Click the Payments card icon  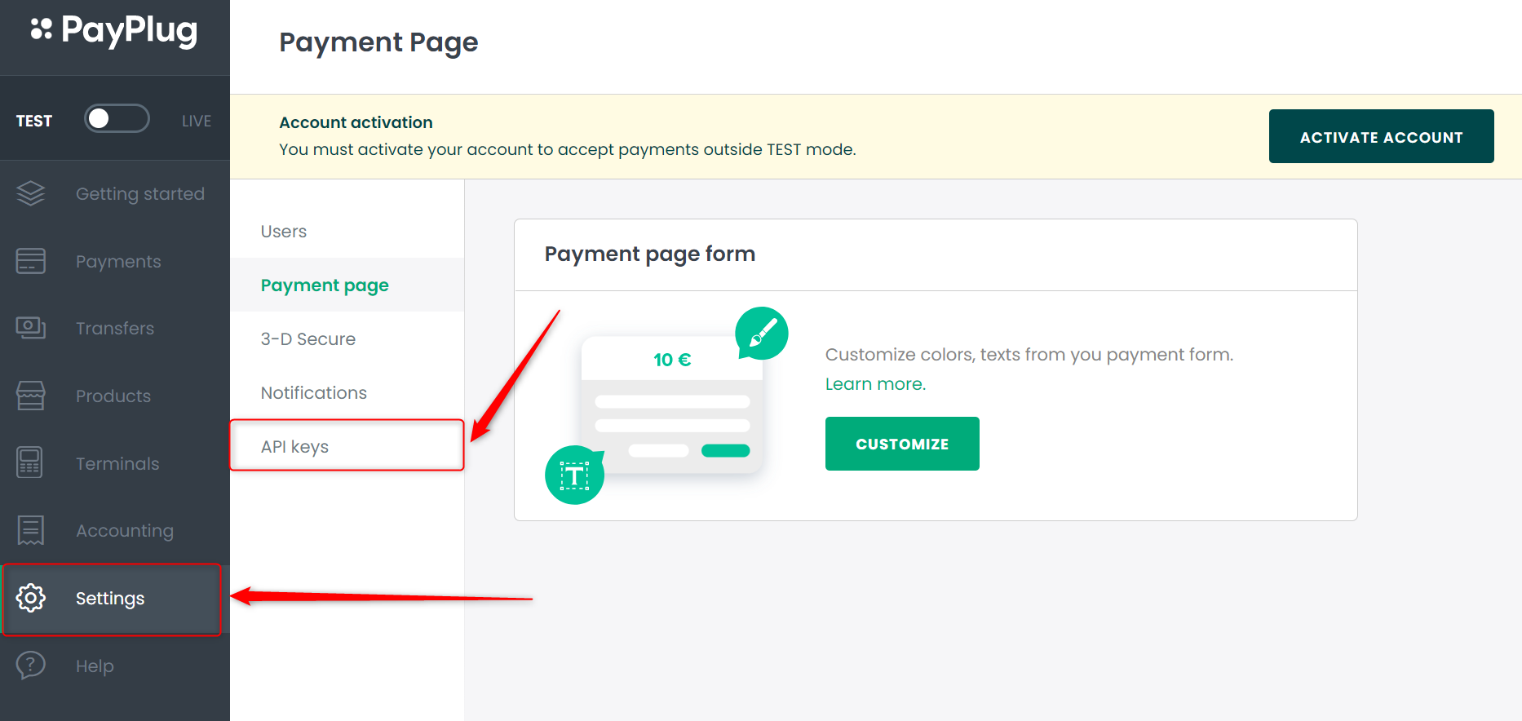pyautogui.click(x=31, y=261)
